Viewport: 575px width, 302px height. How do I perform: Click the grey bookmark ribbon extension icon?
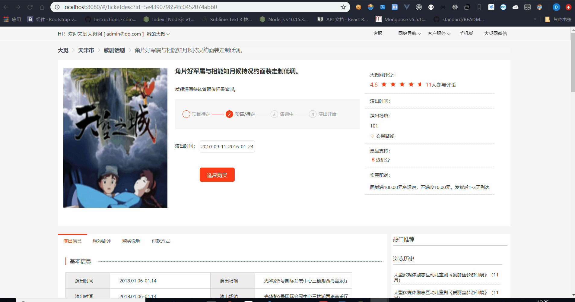[x=479, y=7]
